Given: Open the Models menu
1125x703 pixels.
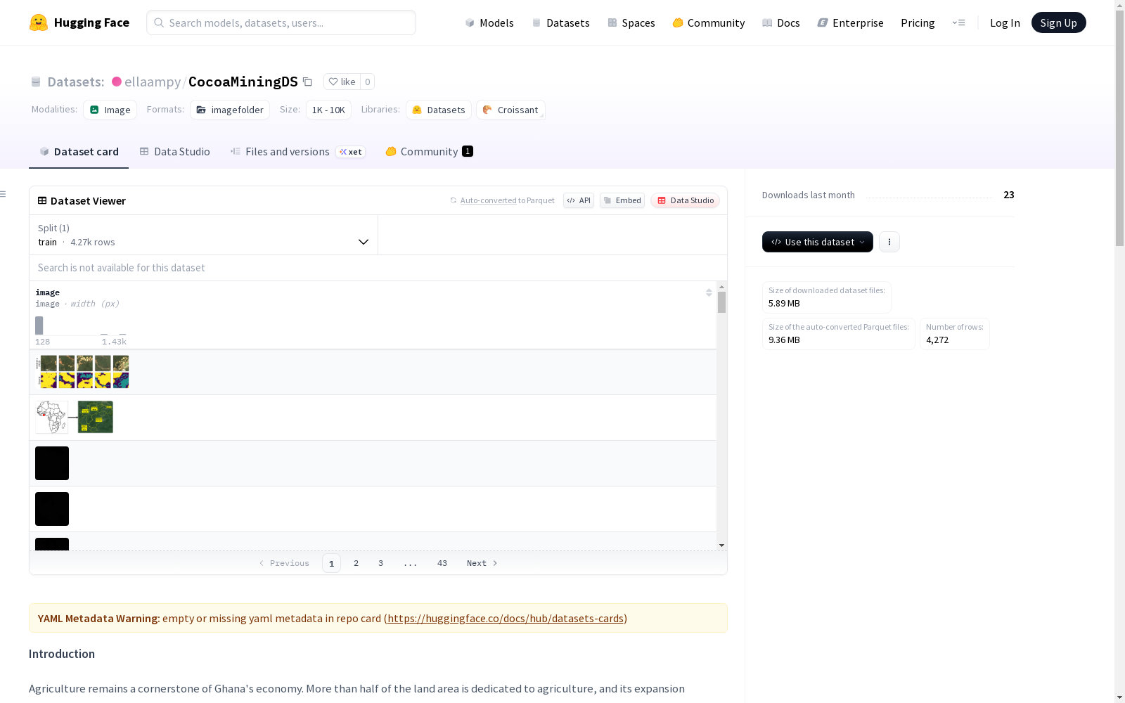Looking at the screenshot, I should coord(489,22).
